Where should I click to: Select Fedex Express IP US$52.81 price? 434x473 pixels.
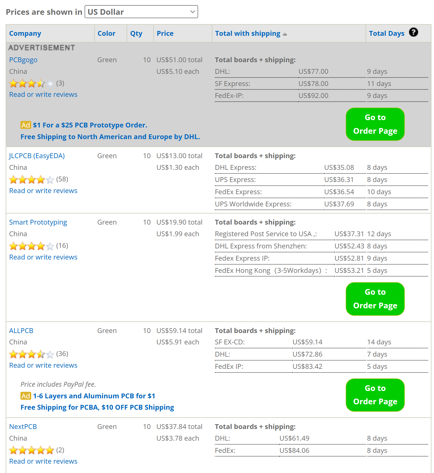click(x=349, y=258)
